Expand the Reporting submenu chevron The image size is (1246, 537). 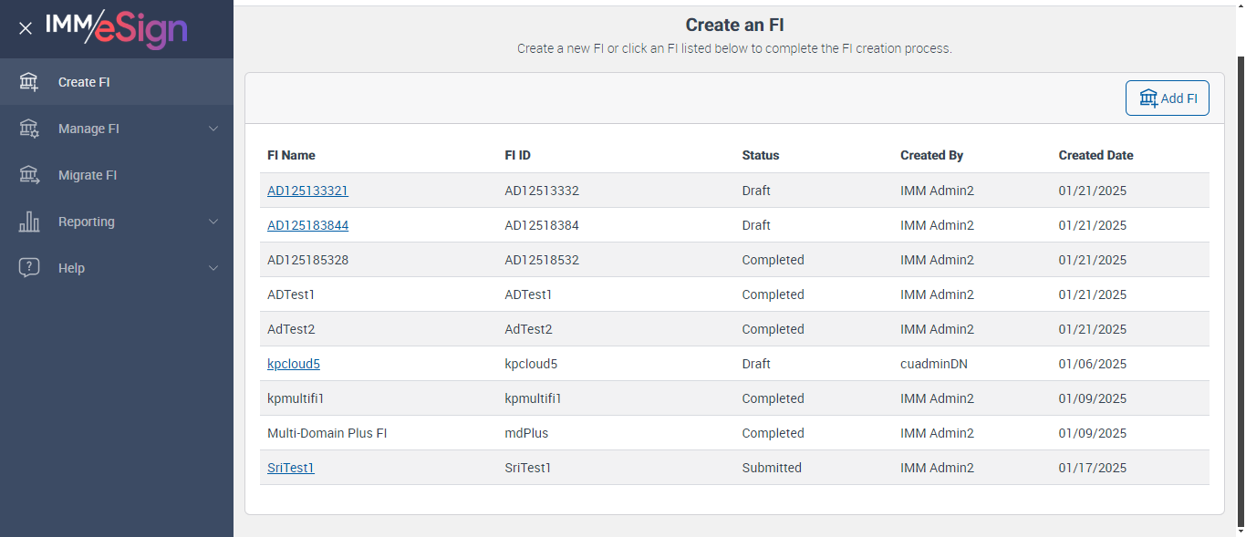click(x=213, y=222)
